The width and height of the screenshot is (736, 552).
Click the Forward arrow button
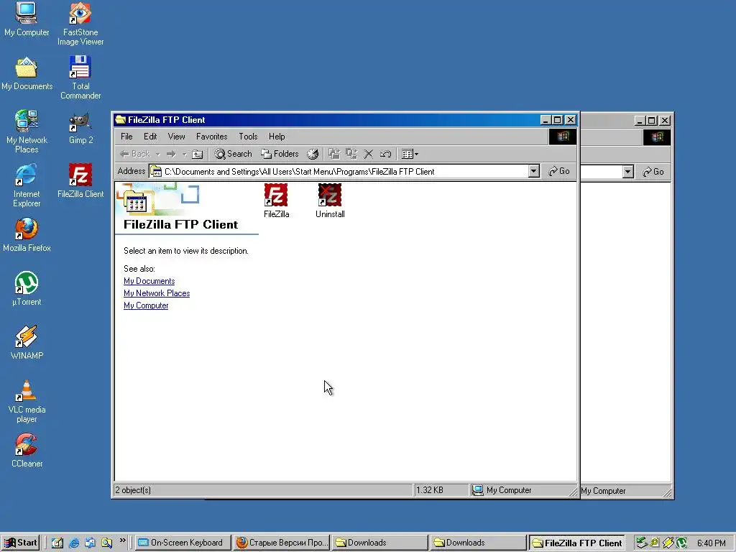[171, 154]
